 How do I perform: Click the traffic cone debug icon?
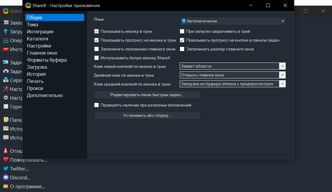coord(6,150)
